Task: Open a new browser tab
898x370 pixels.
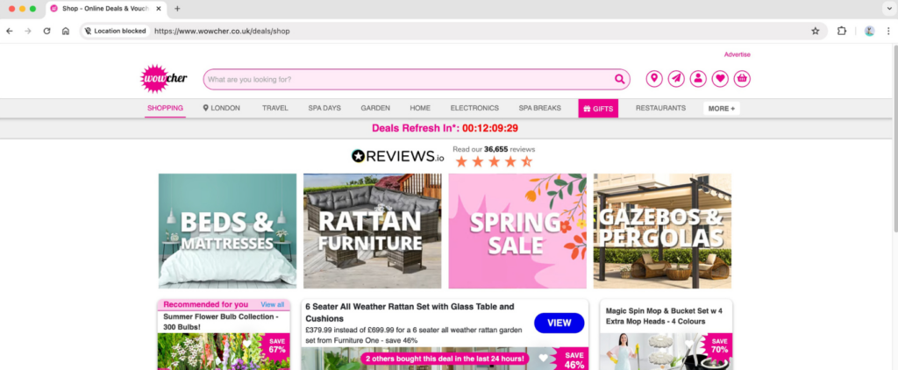Action: pos(177,9)
